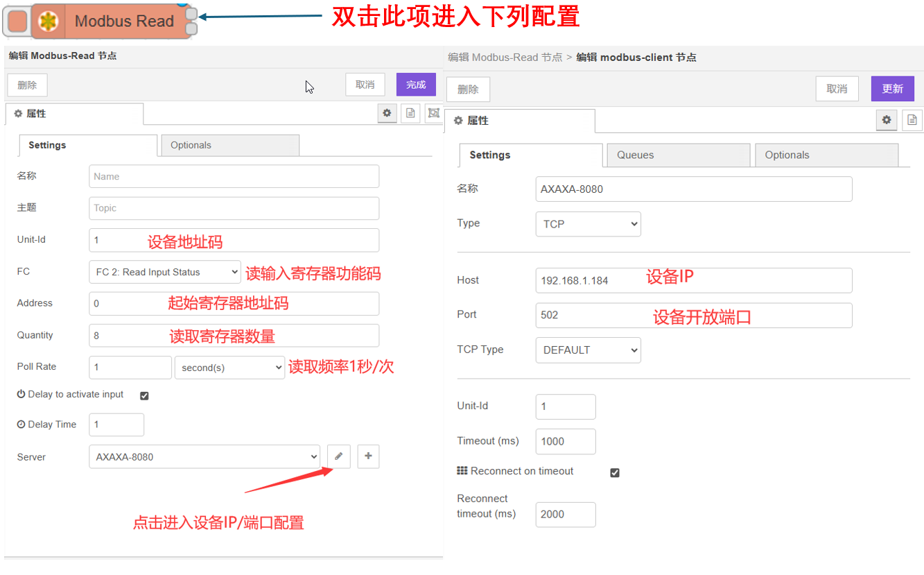924x575 pixels.
Task: Click the plus icon to add server
Action: tap(368, 456)
